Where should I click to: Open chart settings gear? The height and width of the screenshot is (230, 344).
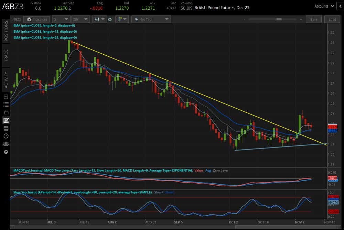[x=110, y=19]
